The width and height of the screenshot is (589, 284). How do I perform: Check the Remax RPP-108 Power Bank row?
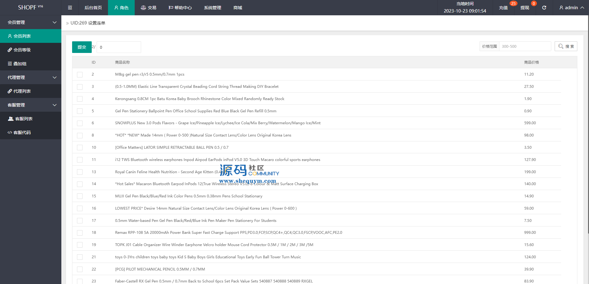tap(80, 233)
